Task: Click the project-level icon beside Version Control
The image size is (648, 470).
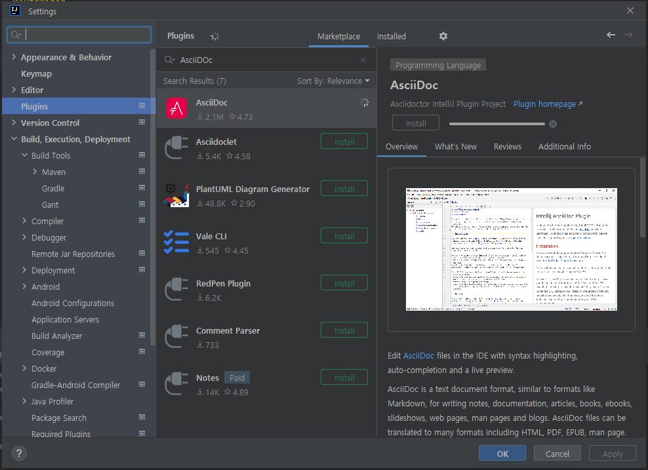Action: (x=142, y=122)
